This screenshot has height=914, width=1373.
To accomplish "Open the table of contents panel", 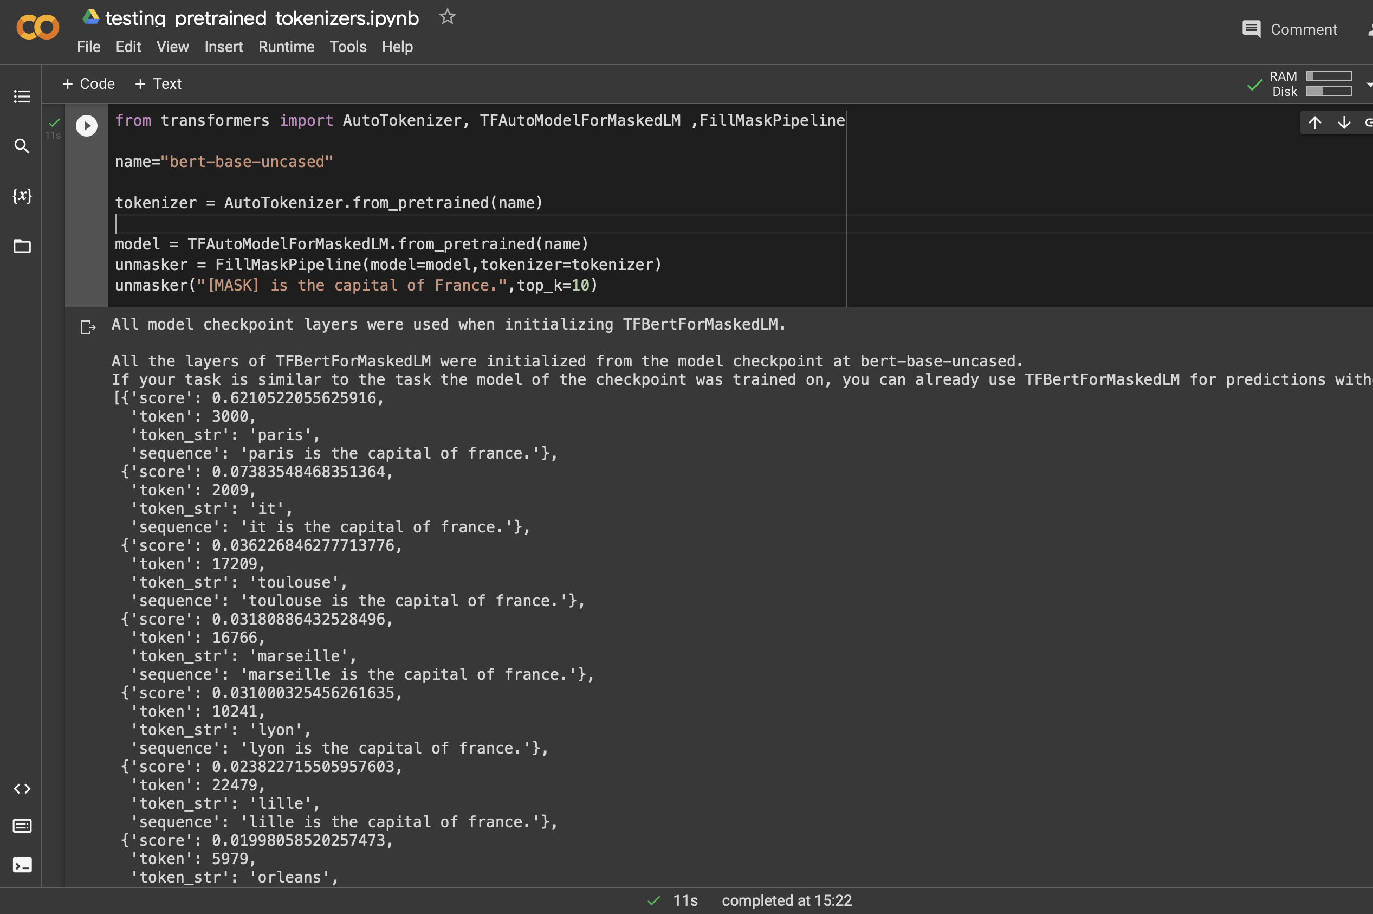I will [x=22, y=96].
